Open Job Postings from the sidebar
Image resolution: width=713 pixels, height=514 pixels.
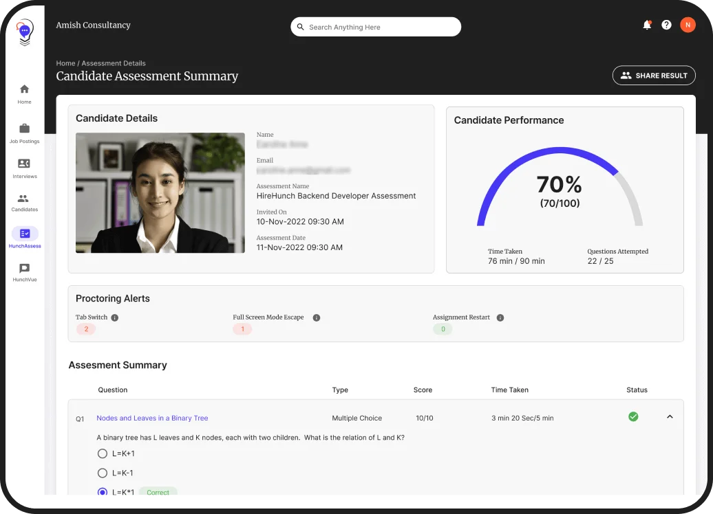click(x=24, y=133)
